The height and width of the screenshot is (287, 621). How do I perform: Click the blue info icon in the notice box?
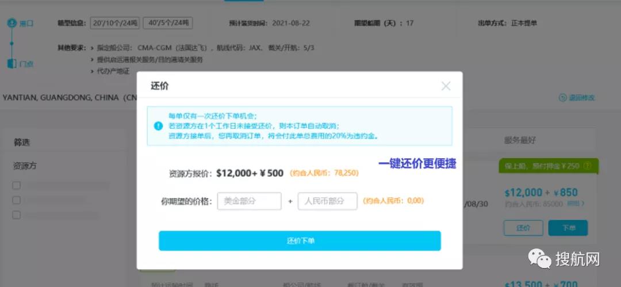click(x=158, y=126)
